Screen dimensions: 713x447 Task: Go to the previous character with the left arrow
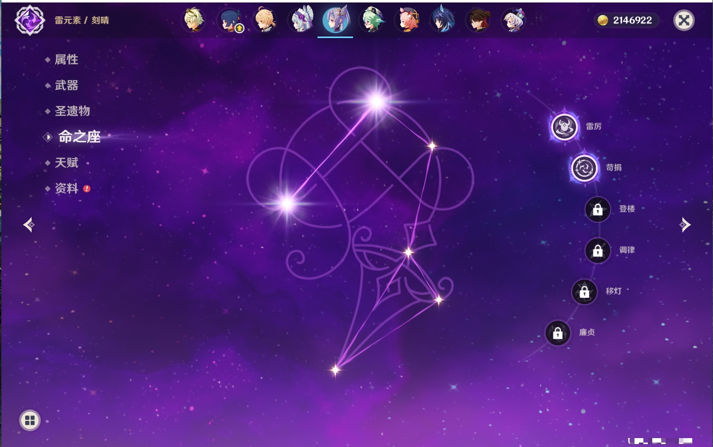coord(29,225)
